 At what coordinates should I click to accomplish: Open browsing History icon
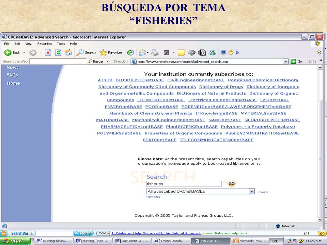(130, 52)
